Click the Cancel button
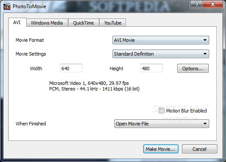The width and height of the screenshot is (226, 162). click(x=200, y=149)
